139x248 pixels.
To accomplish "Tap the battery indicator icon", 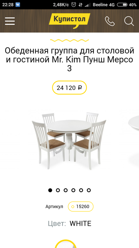I will [122, 5].
